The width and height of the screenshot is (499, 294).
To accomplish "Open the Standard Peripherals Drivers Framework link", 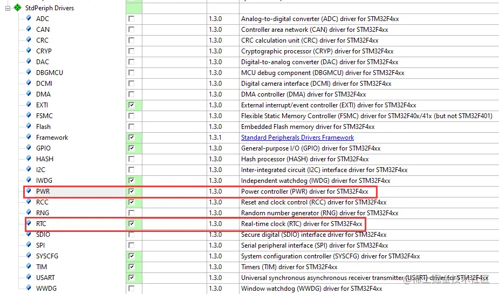I will (x=297, y=138).
